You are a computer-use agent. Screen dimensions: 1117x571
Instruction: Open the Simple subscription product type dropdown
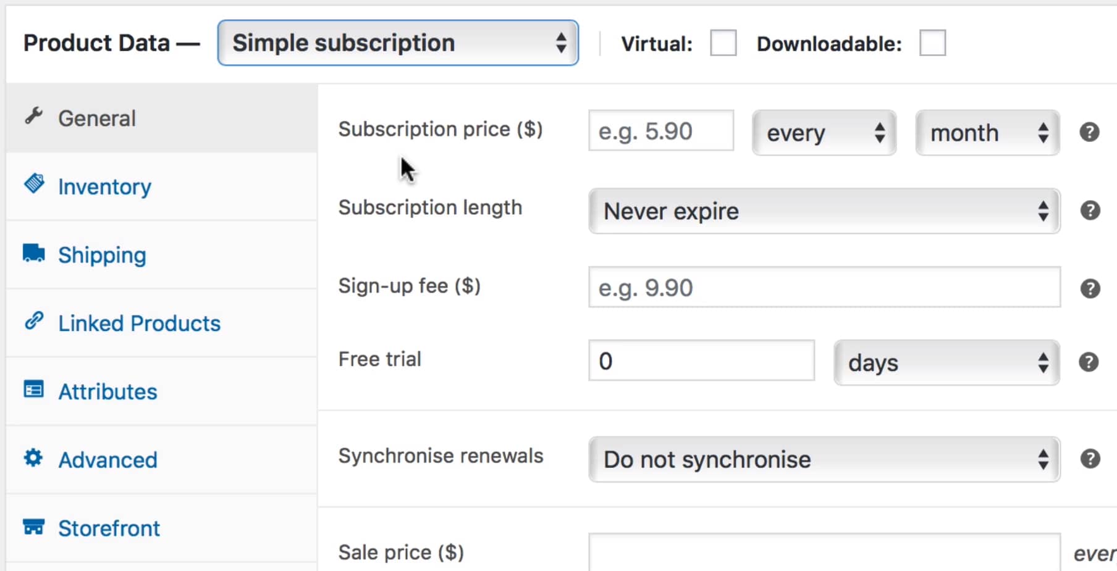[x=398, y=43]
